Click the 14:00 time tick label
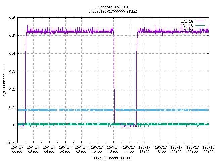 129,152
